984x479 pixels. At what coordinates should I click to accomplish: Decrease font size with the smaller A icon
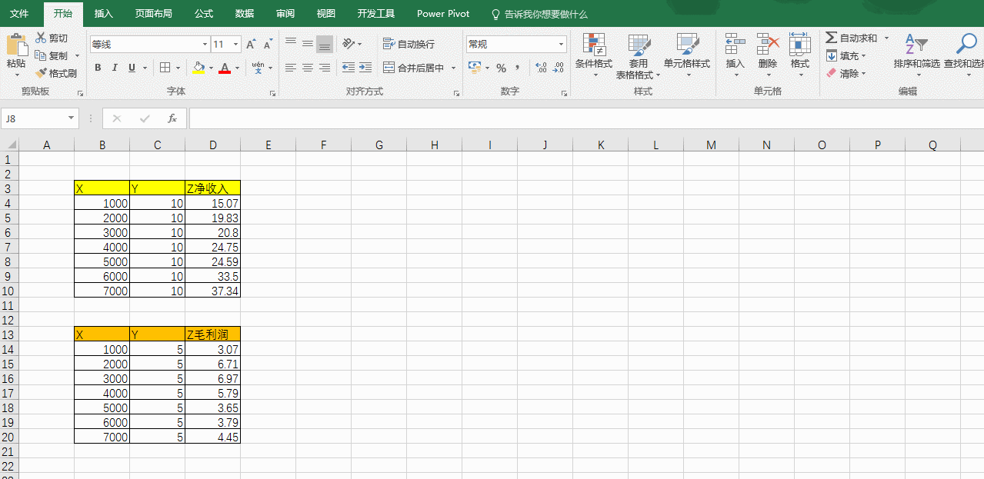tap(268, 45)
